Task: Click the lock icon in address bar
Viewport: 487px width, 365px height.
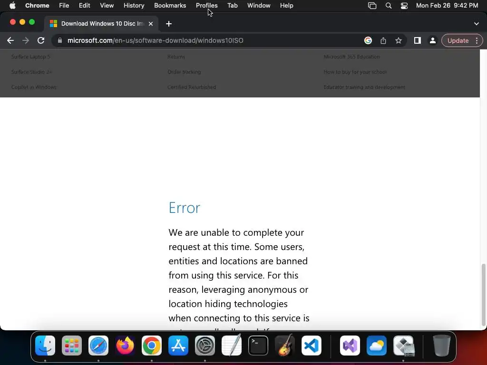Action: (60, 41)
